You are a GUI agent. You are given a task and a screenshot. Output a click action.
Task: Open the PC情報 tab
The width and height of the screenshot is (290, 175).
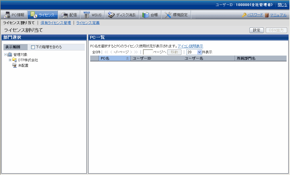point(14,15)
